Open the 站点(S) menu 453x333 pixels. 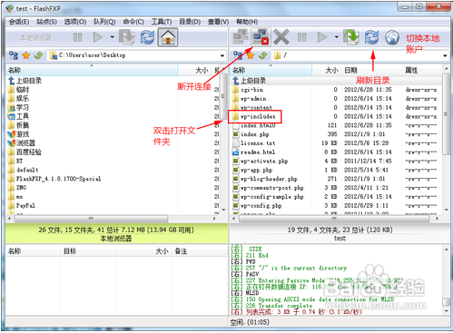click(x=46, y=22)
